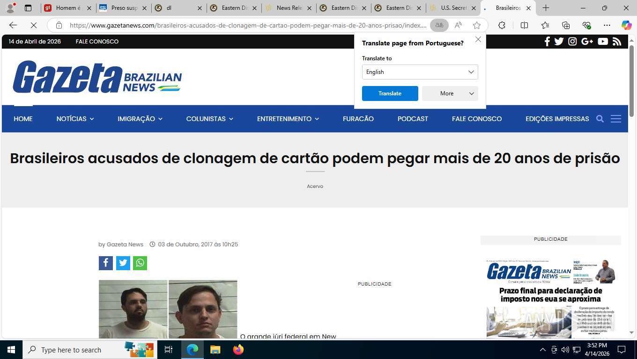Expand the NOTÍCIAS menu
Image resolution: width=637 pixels, height=359 pixels.
(75, 119)
